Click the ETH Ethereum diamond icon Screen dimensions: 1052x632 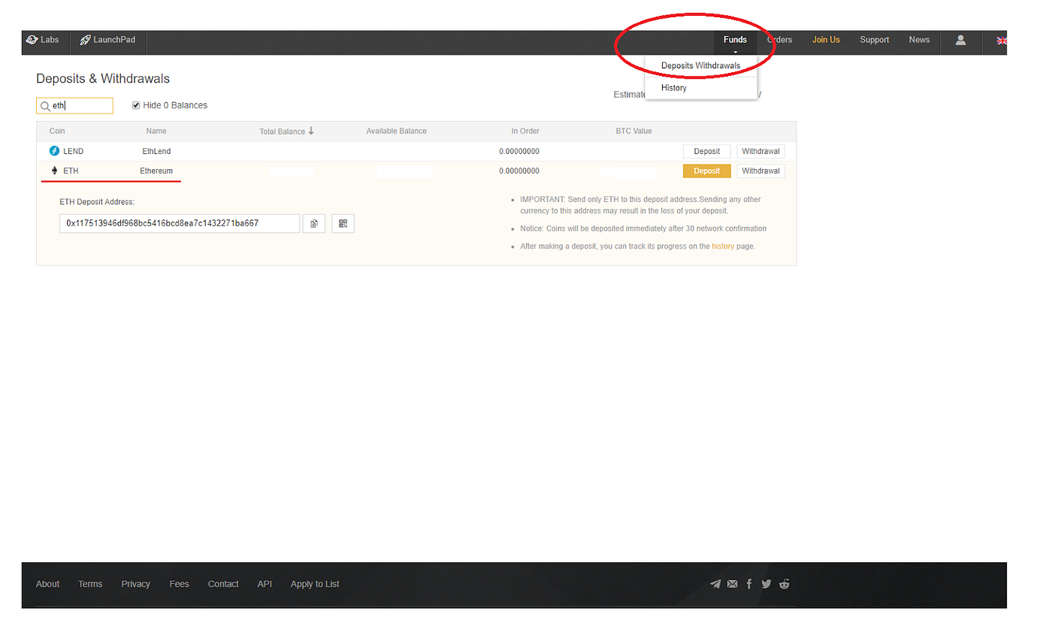click(54, 171)
